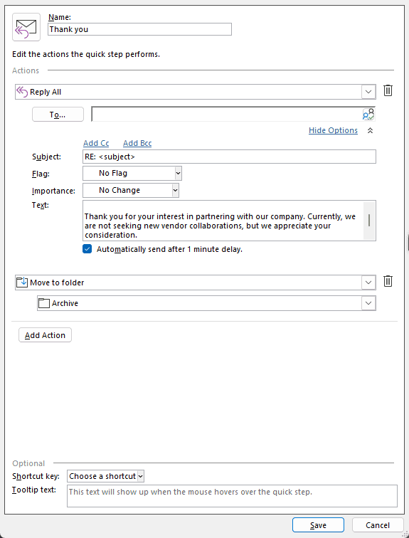Click the quick step envelope icon
This screenshot has width=409, height=538.
coord(26,27)
